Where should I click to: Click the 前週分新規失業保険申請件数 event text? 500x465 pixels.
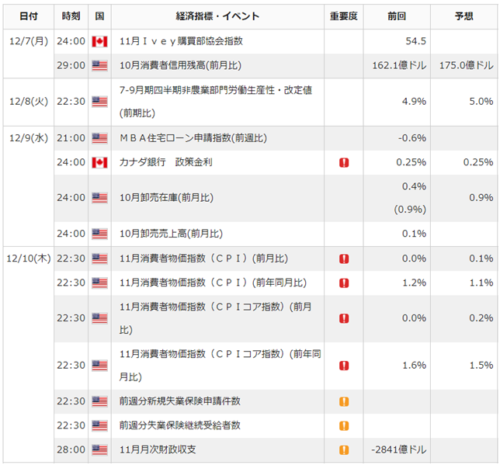coord(180,401)
